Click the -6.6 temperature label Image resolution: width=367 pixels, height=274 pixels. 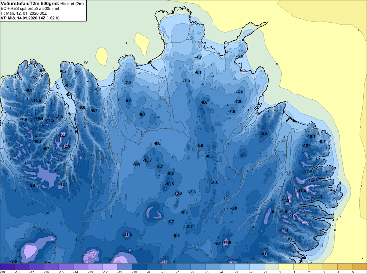(x=82, y=107)
